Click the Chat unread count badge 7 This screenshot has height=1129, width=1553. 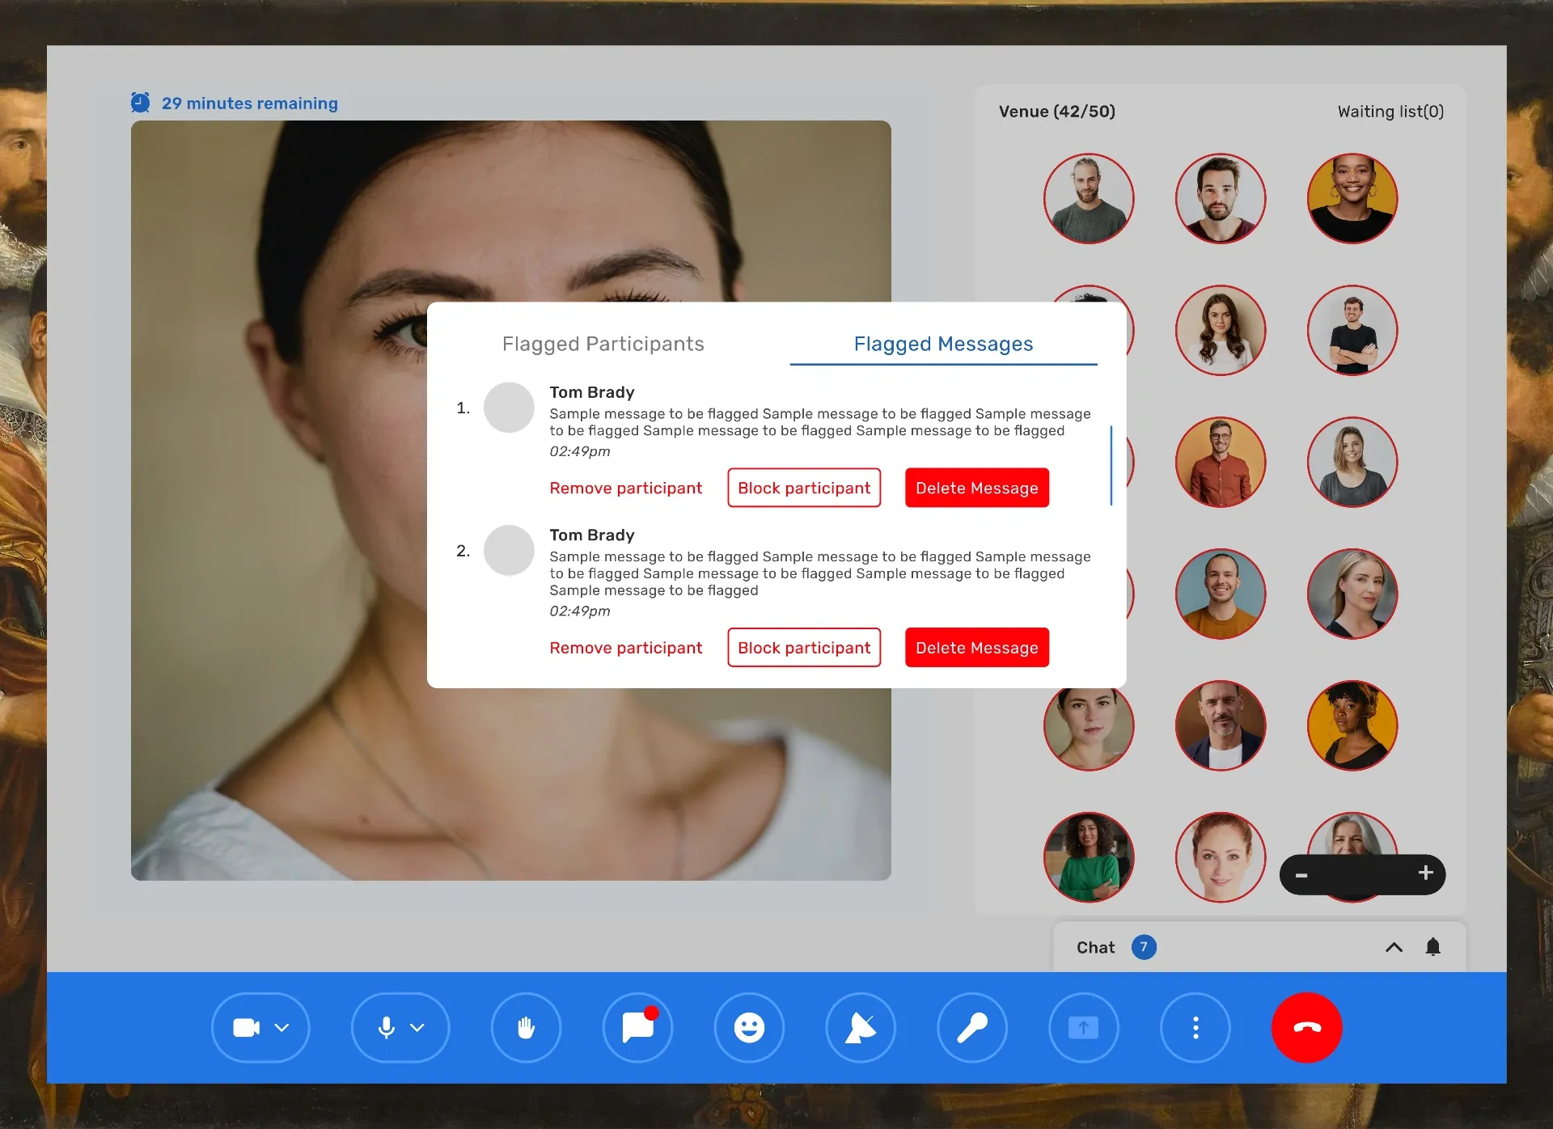1144,947
